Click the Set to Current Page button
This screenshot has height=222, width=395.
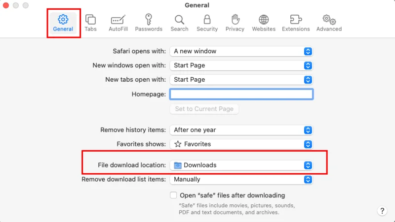(204, 109)
